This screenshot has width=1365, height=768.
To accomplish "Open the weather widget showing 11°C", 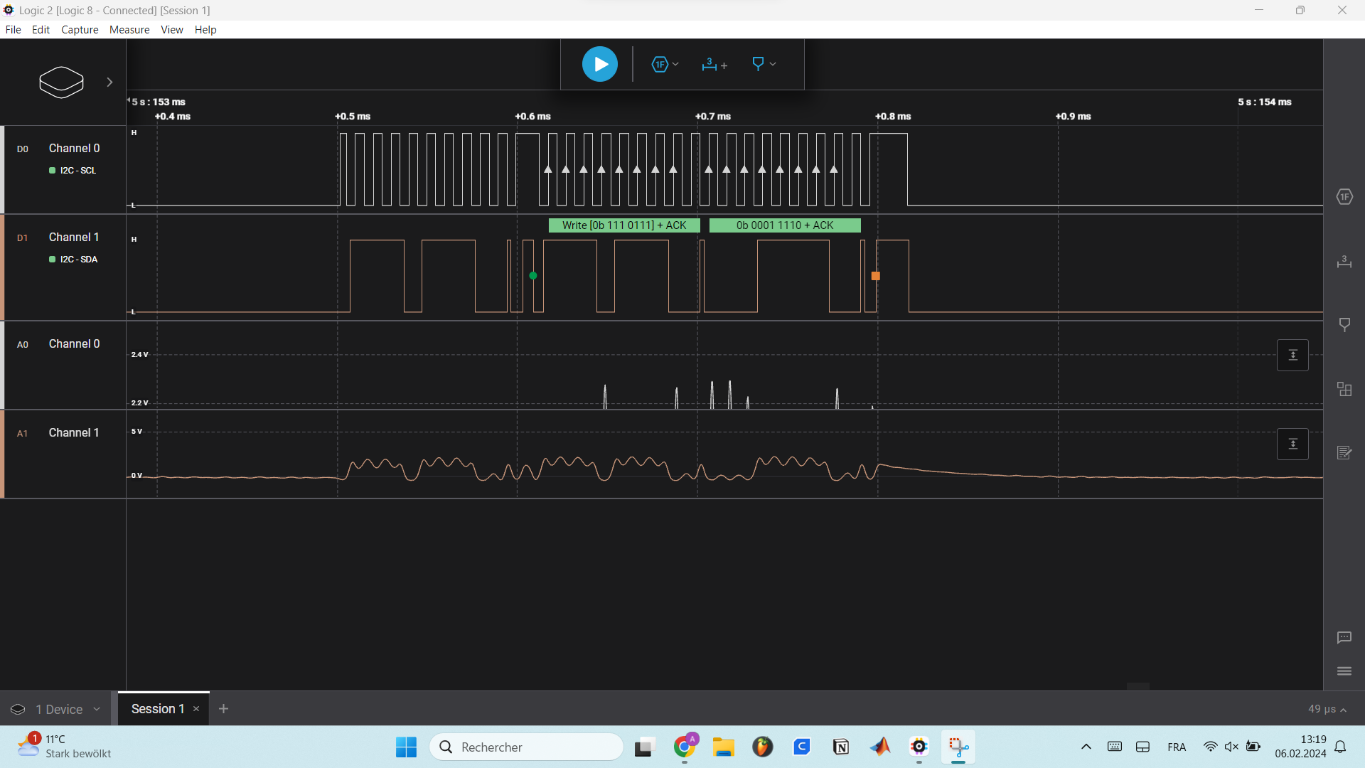I will (x=64, y=747).
